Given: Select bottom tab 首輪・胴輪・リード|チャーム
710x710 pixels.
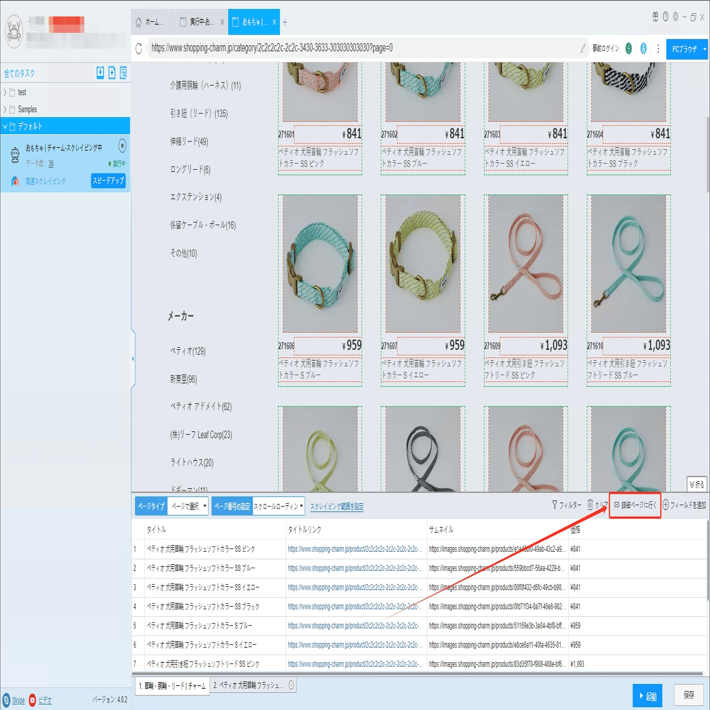Looking at the screenshot, I should tap(172, 685).
